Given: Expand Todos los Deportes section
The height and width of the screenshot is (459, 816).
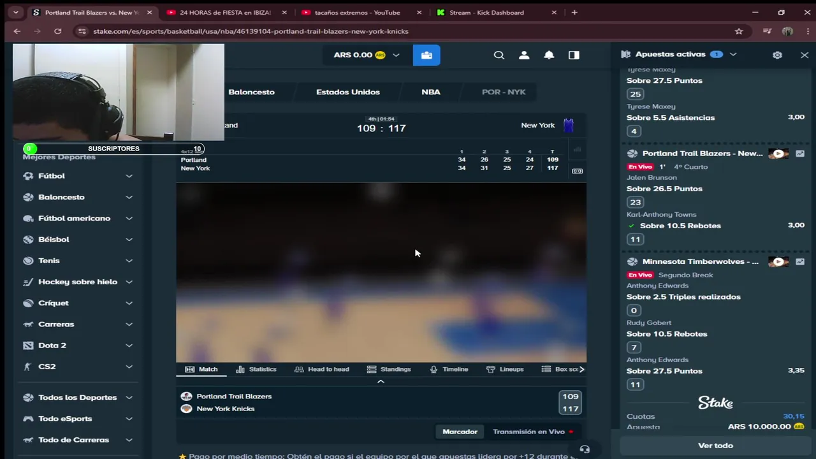Looking at the screenshot, I should coord(129,398).
